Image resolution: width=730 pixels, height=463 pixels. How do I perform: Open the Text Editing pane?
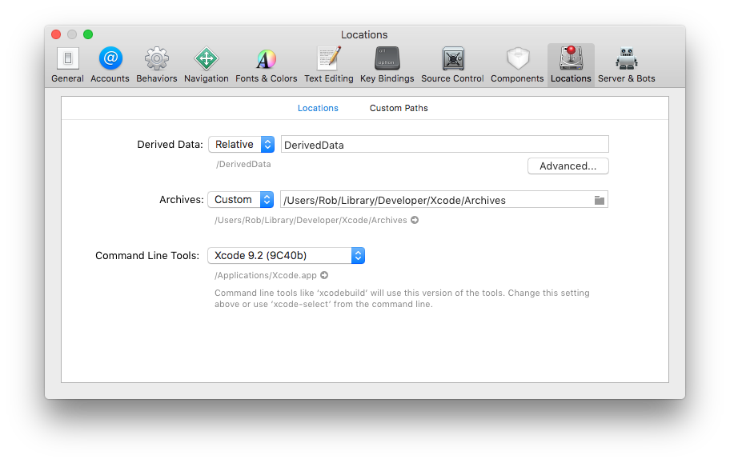click(x=329, y=65)
